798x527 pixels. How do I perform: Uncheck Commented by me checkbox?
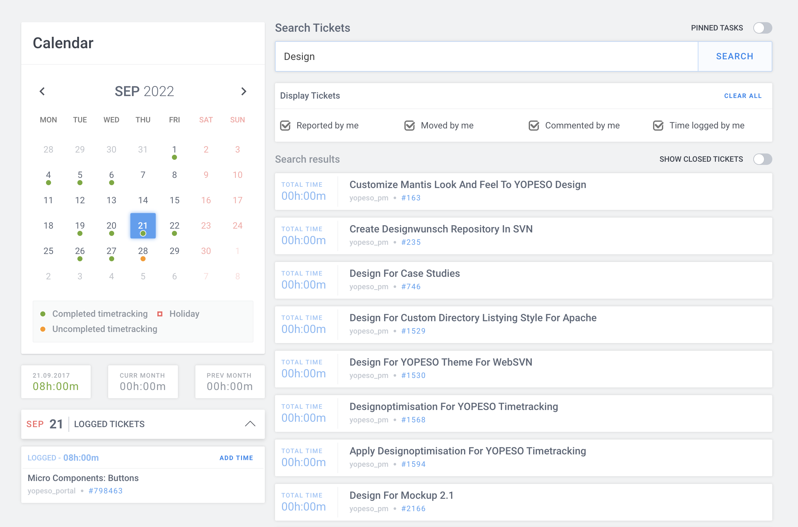pyautogui.click(x=534, y=126)
